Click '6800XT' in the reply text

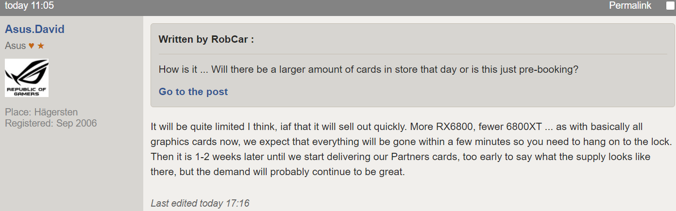click(x=524, y=128)
